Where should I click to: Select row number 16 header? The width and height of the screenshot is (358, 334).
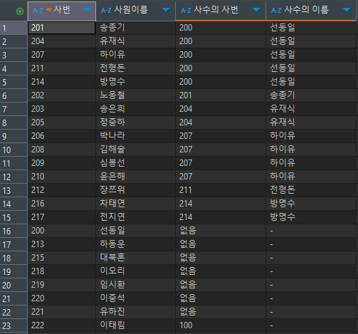pos(14,231)
